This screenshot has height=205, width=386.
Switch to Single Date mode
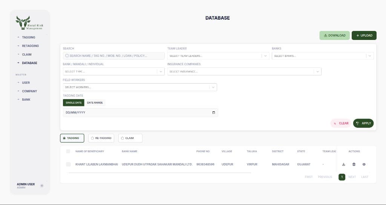pyautogui.click(x=74, y=102)
